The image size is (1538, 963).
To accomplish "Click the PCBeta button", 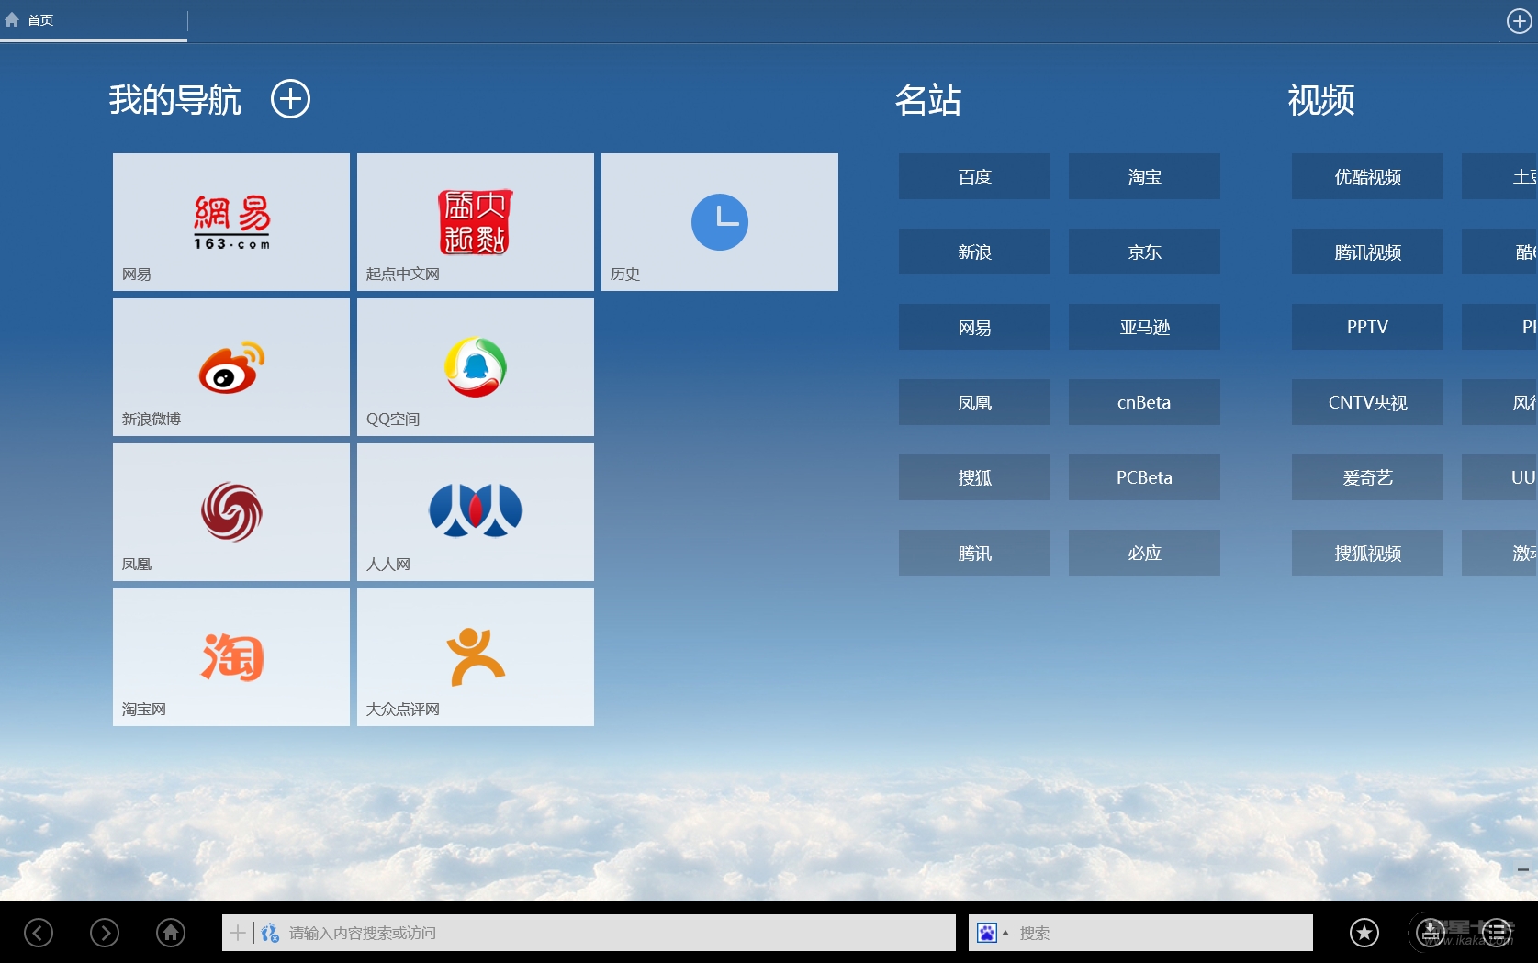I will click(x=1144, y=477).
